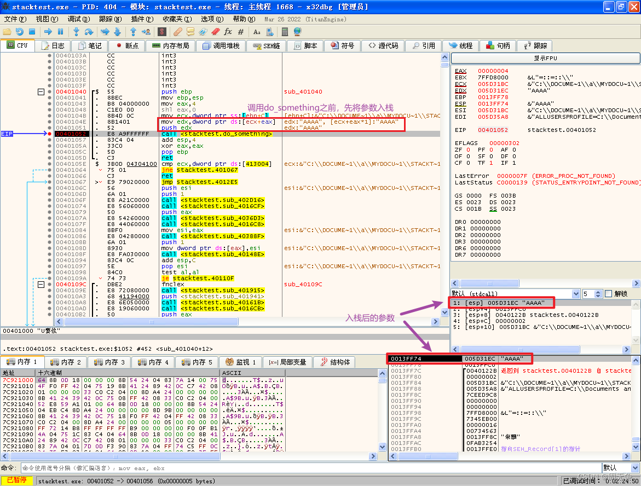Viewport: 641px width, 486px height.
Task: Open the 选项 menu
Action: coord(212,19)
